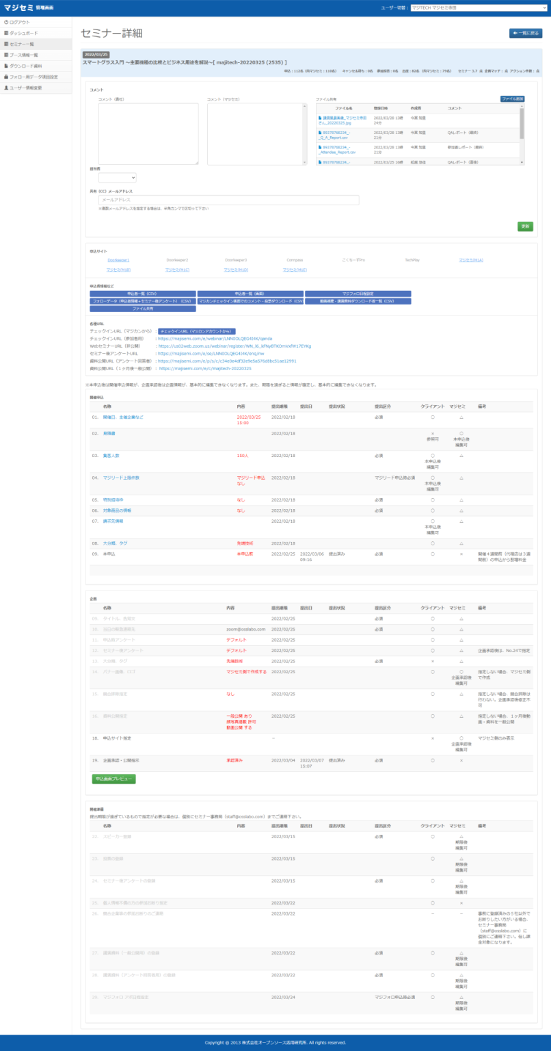Screen dimensions: 551x1051
Task: Click the user info change person icon
Action: pos(6,88)
